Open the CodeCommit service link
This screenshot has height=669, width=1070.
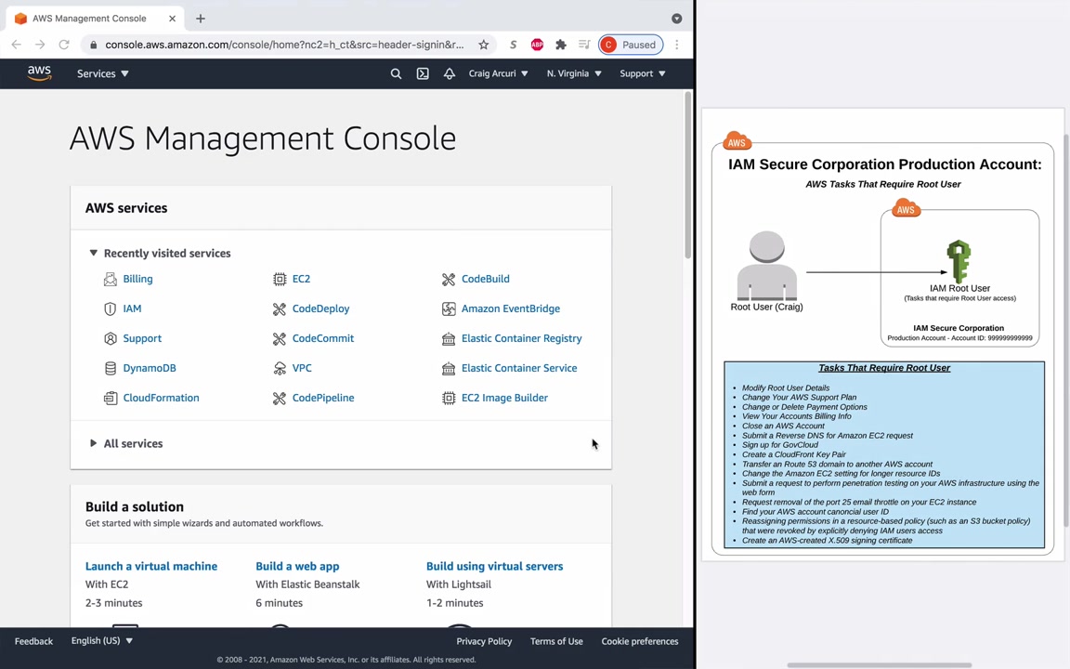(323, 338)
